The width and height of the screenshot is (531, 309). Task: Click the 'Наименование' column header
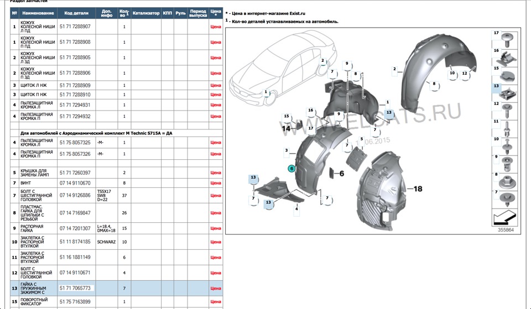click(38, 13)
